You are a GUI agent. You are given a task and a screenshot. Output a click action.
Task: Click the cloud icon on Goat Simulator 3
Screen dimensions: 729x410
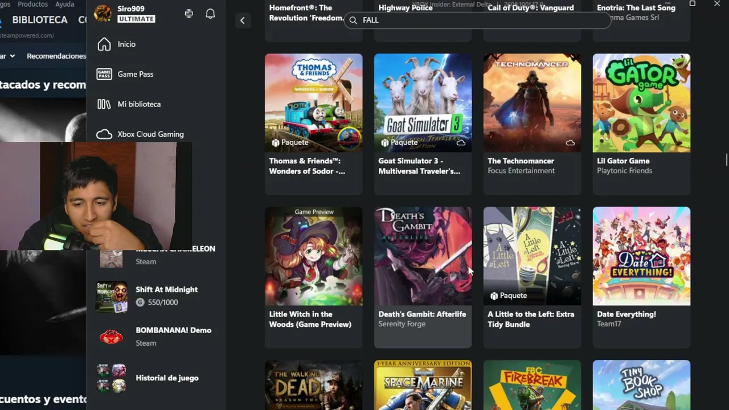[x=461, y=143]
